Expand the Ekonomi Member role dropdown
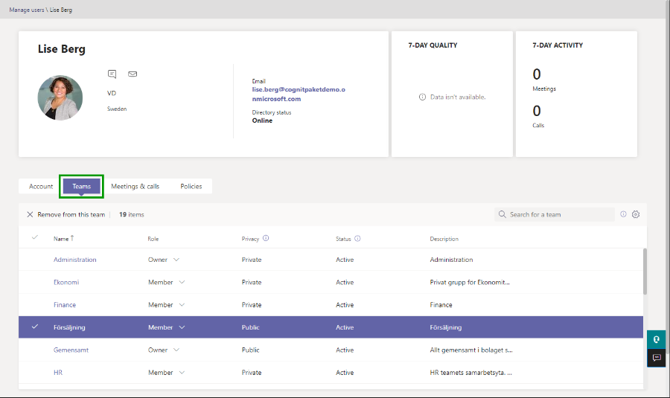This screenshot has height=398, width=670. pos(182,283)
